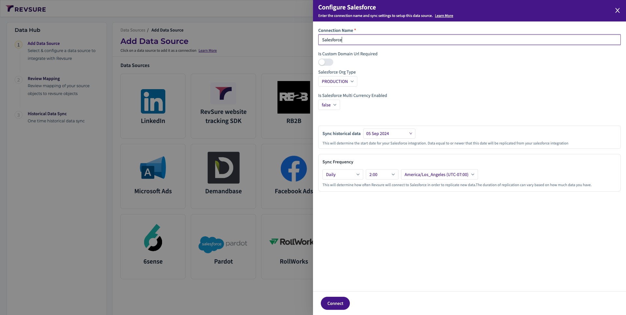Open the Review Mapping step
This screenshot has width=626, height=315.
44,78
